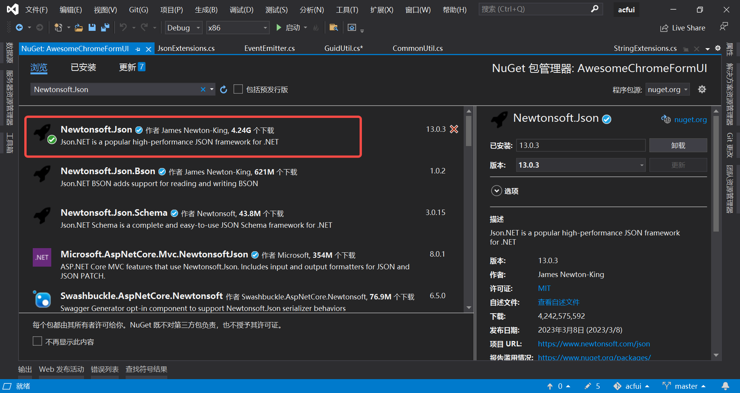Click the package list scrollbar thumb

(469, 131)
